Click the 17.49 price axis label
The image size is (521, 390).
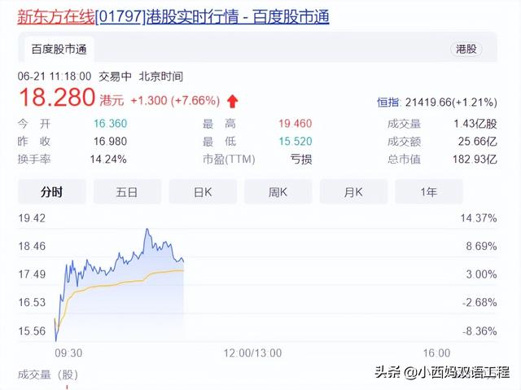[x=32, y=274]
